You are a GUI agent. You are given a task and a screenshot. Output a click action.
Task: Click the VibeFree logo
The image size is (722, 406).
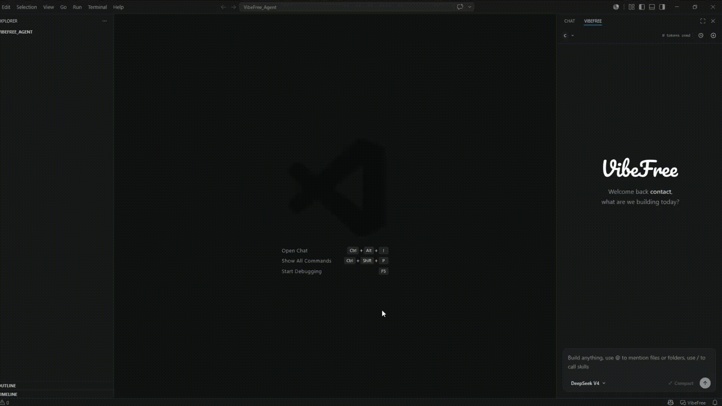pos(640,168)
